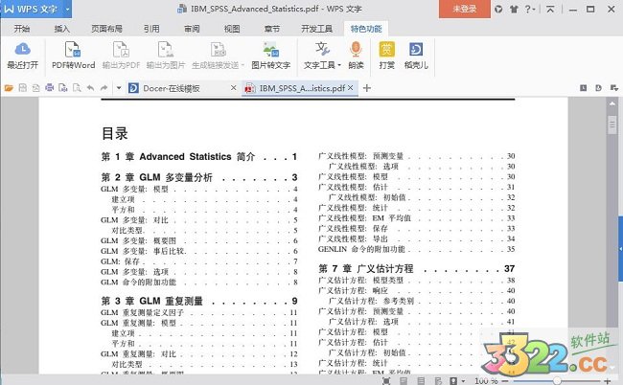
Task: Click the 未登录 login button
Action: point(465,9)
